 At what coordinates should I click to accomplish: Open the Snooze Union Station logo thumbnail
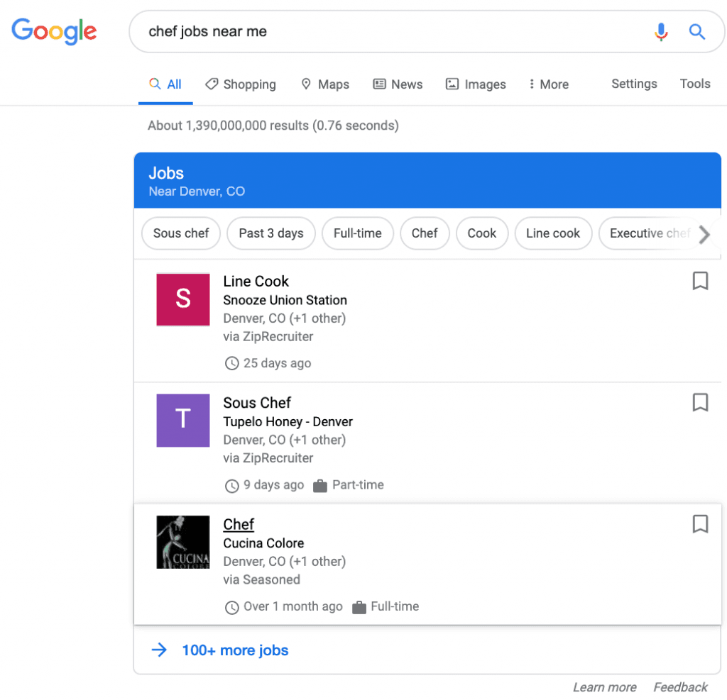[x=183, y=300]
